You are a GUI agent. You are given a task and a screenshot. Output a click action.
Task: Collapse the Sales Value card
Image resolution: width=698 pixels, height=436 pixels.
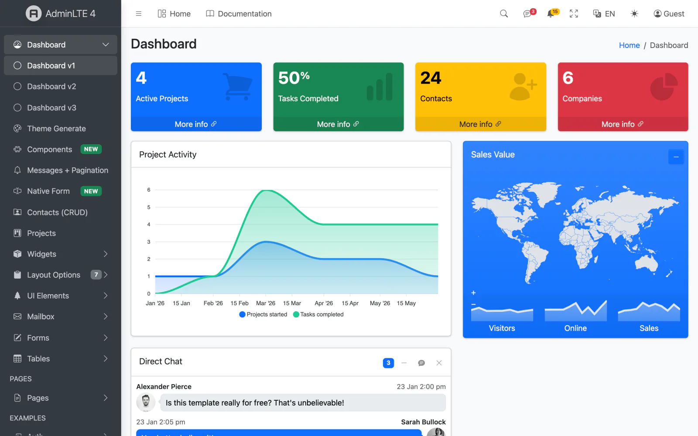[x=676, y=157]
